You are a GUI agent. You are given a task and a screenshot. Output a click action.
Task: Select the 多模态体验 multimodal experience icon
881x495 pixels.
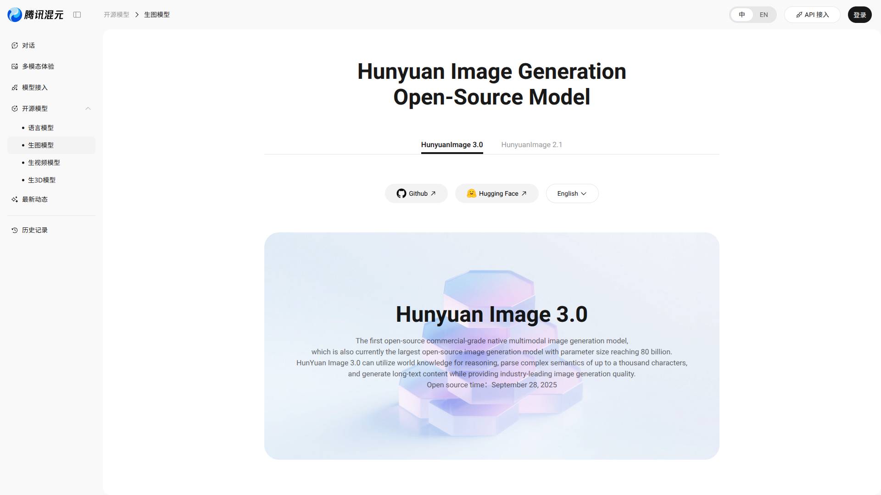click(15, 66)
